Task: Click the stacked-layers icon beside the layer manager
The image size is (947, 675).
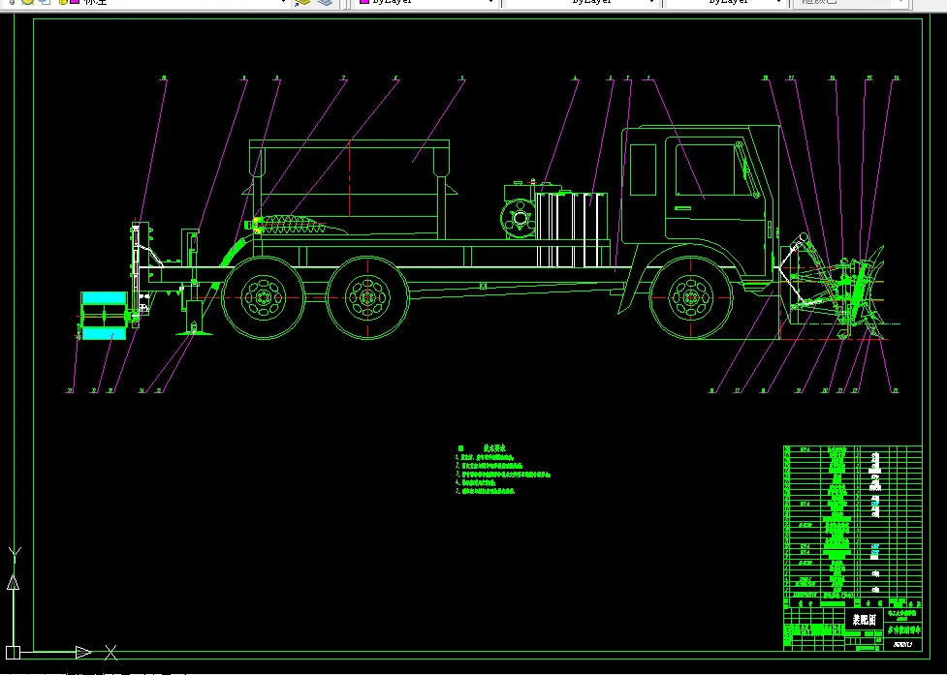Action: pyautogui.click(x=326, y=2)
